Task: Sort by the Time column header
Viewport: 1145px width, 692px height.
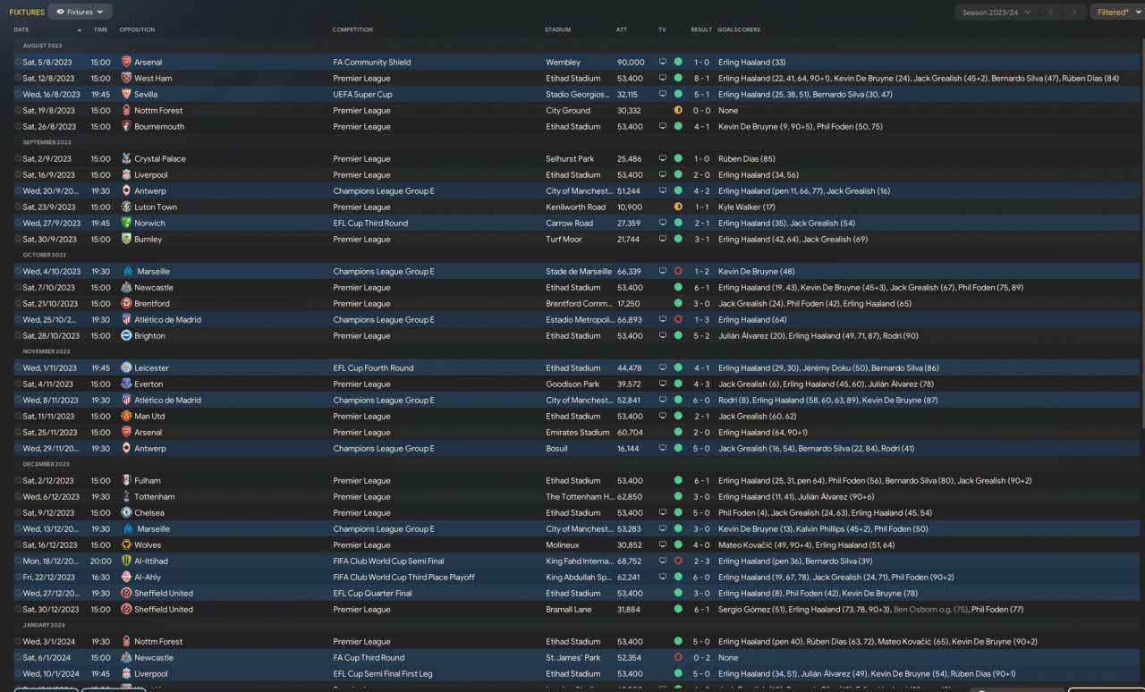Action: (100, 30)
